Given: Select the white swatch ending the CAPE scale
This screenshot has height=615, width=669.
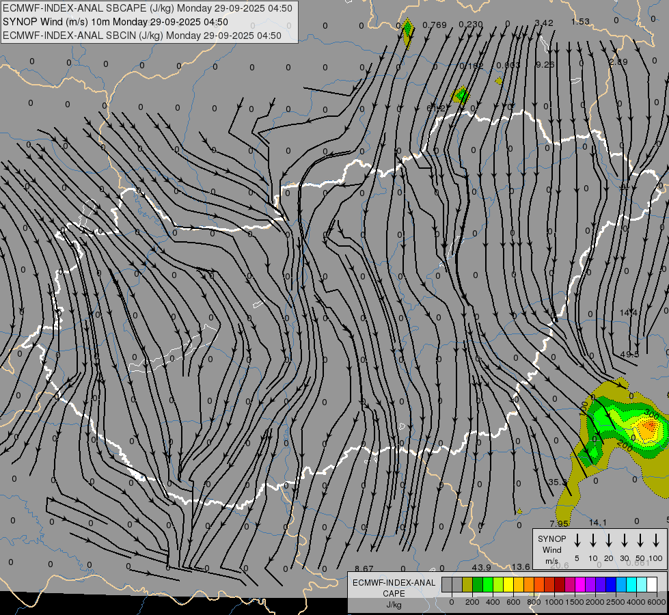Looking at the screenshot, I should 651,584.
